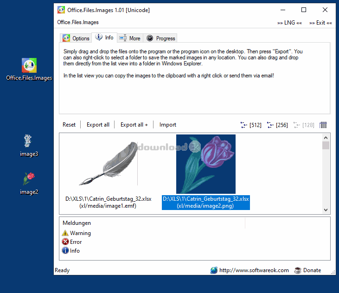Select the image3 desktop file
Viewport: 339px width, 293px height.
click(29, 145)
